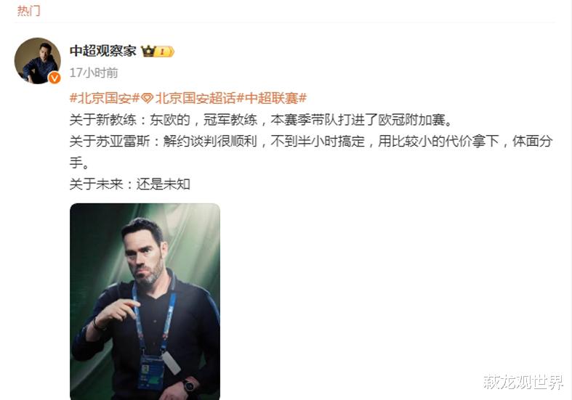
Task: Open the #中超联赛# hashtag
Action: coord(272,98)
